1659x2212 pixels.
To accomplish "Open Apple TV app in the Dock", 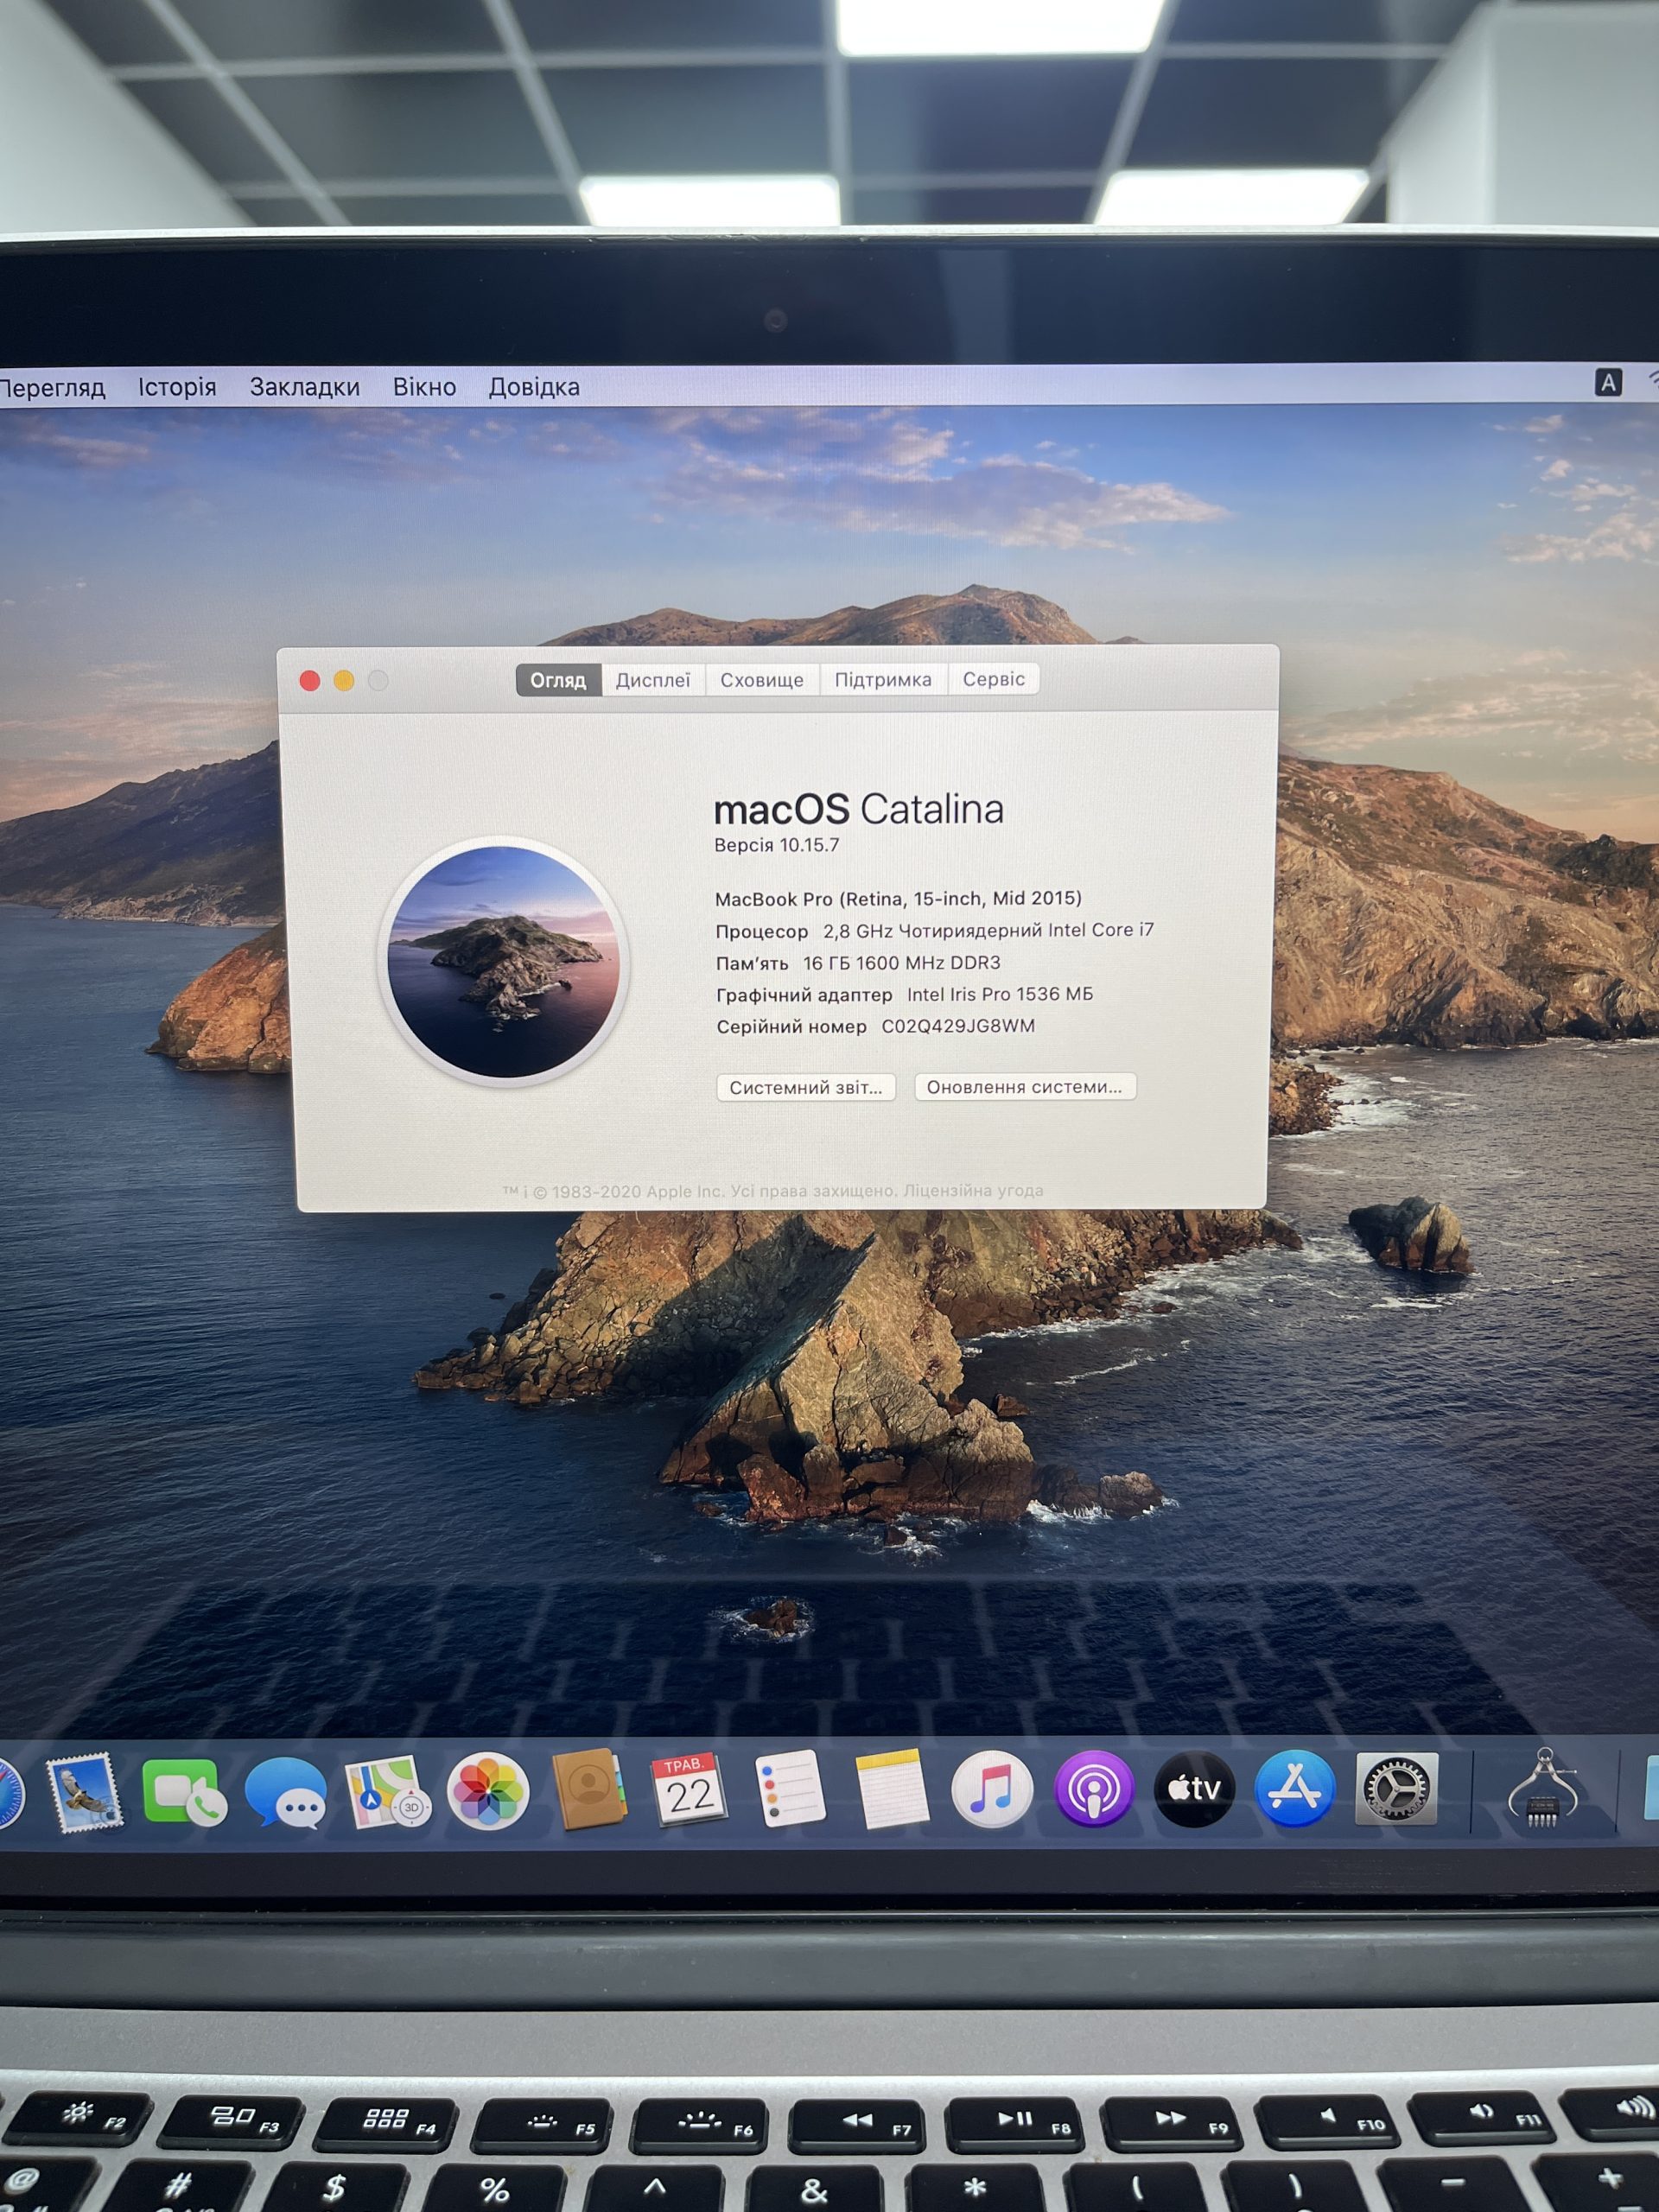I will pos(1194,1789).
